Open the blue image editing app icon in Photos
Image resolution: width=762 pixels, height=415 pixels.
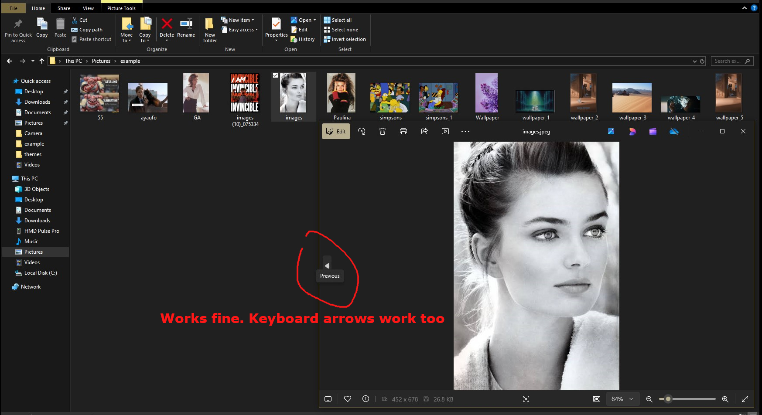coord(611,131)
